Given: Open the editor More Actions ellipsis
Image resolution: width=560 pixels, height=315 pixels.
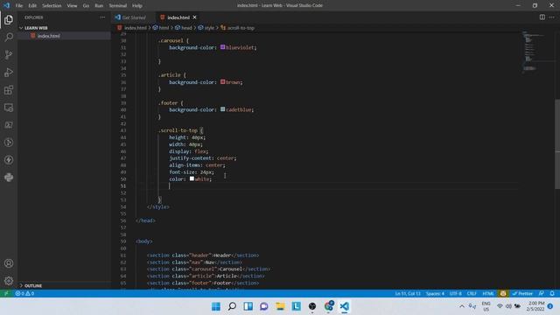Looking at the screenshot, I should [552, 17].
